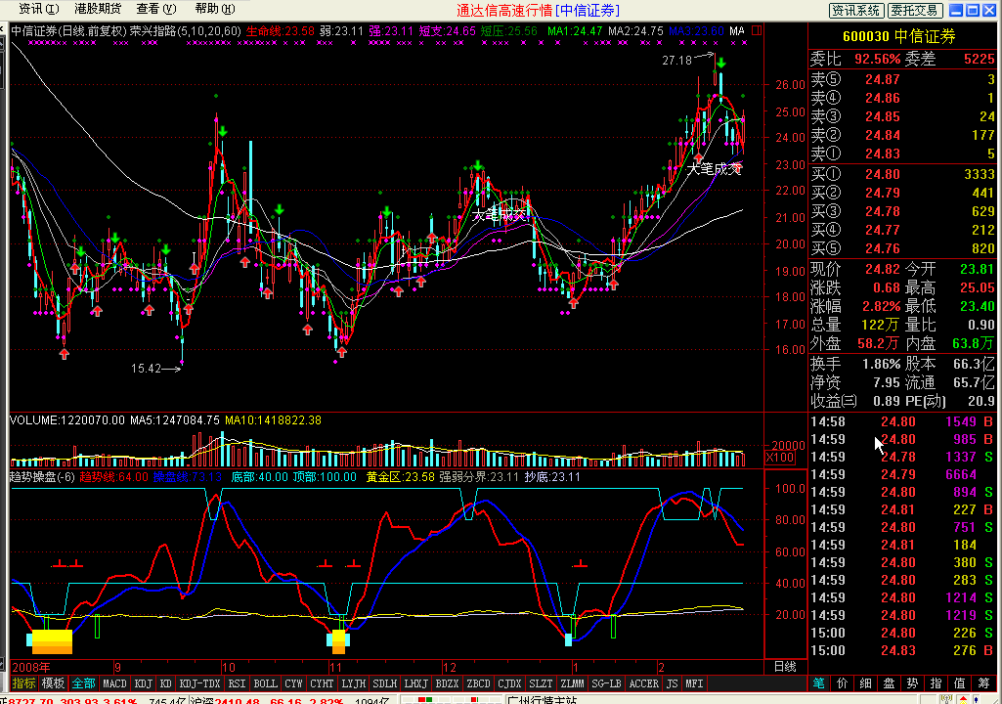This screenshot has height=704, width=1002.
Task: Minimize the 通达信 window
Action: tap(956, 10)
